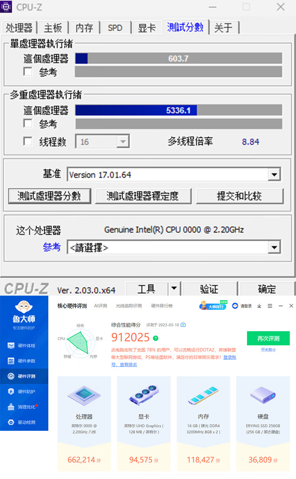296x479 pixels.
Task: Select the 核心硬件评测 tab in Ludashi
Action: (72, 306)
